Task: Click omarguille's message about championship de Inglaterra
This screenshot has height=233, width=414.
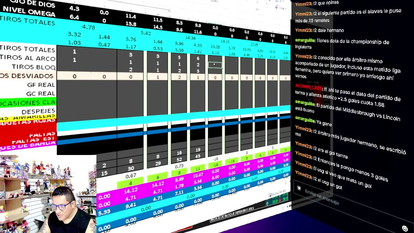Action: click(x=342, y=44)
